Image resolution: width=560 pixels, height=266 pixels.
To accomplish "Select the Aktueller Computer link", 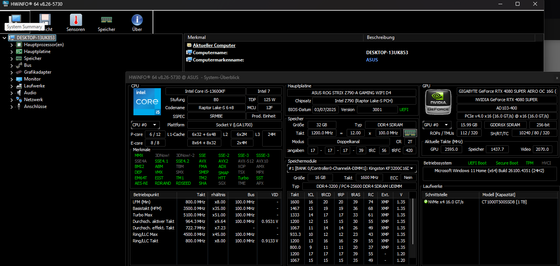I will point(214,45).
